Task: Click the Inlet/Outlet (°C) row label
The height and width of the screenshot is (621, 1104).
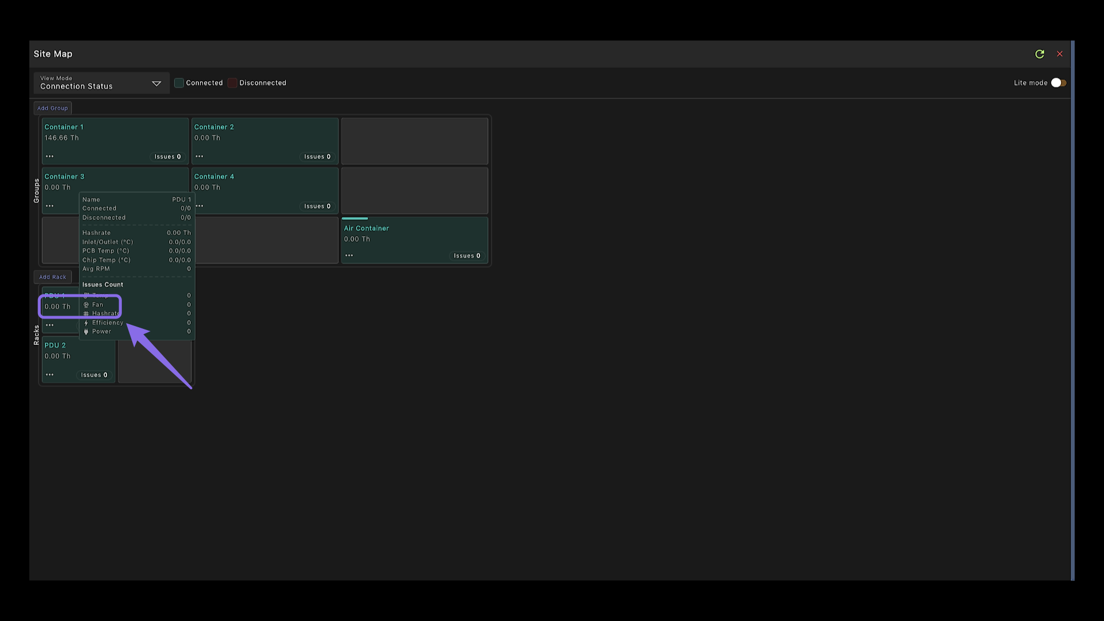Action: [x=108, y=242]
